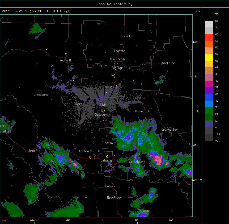Click the yellow diamond marker near RockyMH
This screenshot has width=229, height=224.
pyautogui.click(x=66, y=54)
